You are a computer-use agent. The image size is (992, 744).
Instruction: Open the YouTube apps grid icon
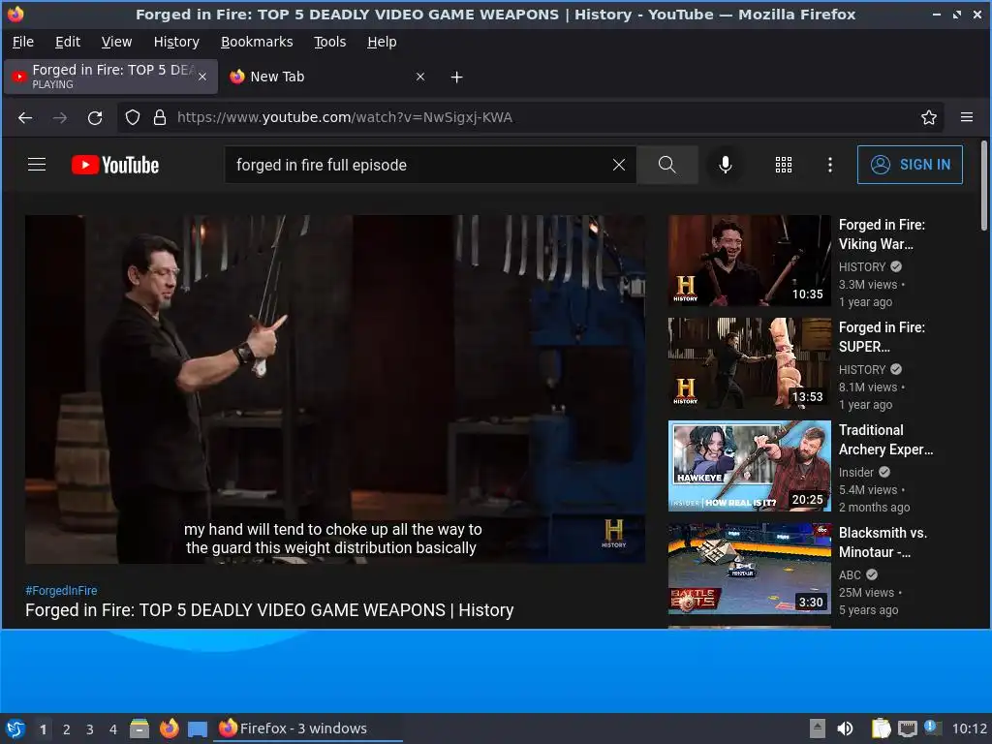coord(783,165)
